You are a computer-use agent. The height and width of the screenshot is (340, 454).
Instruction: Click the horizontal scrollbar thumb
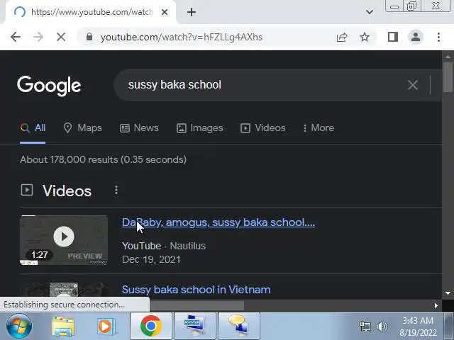point(197,305)
